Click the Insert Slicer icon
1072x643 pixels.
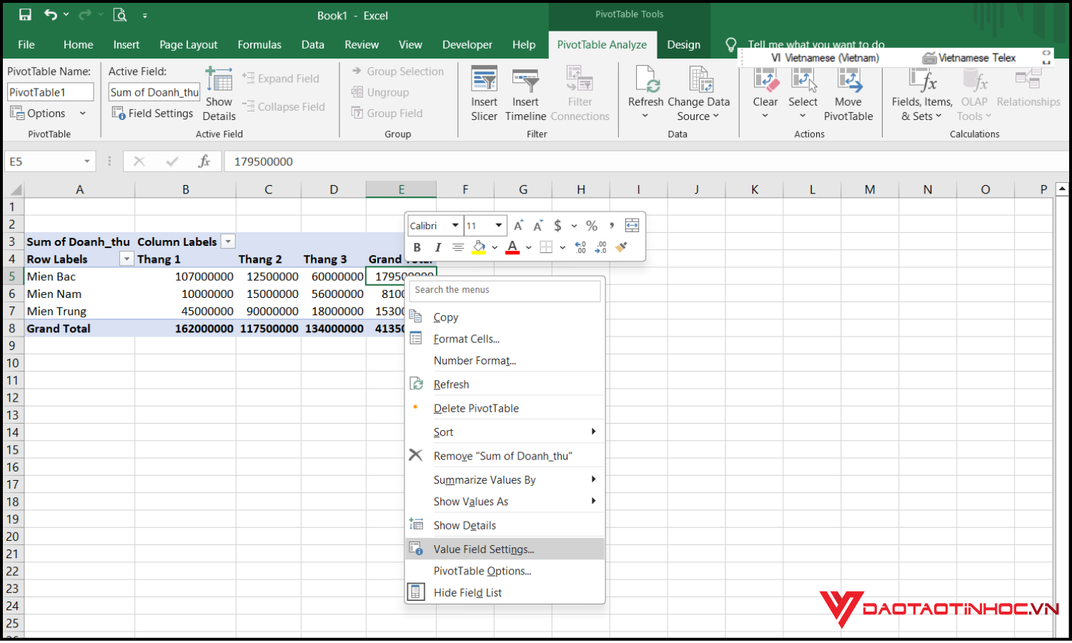click(x=484, y=91)
